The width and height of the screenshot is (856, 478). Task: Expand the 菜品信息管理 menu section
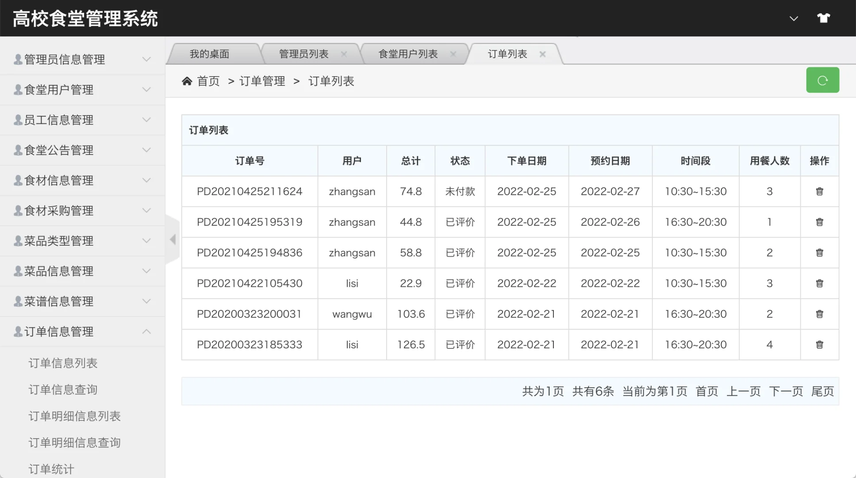[x=146, y=271]
